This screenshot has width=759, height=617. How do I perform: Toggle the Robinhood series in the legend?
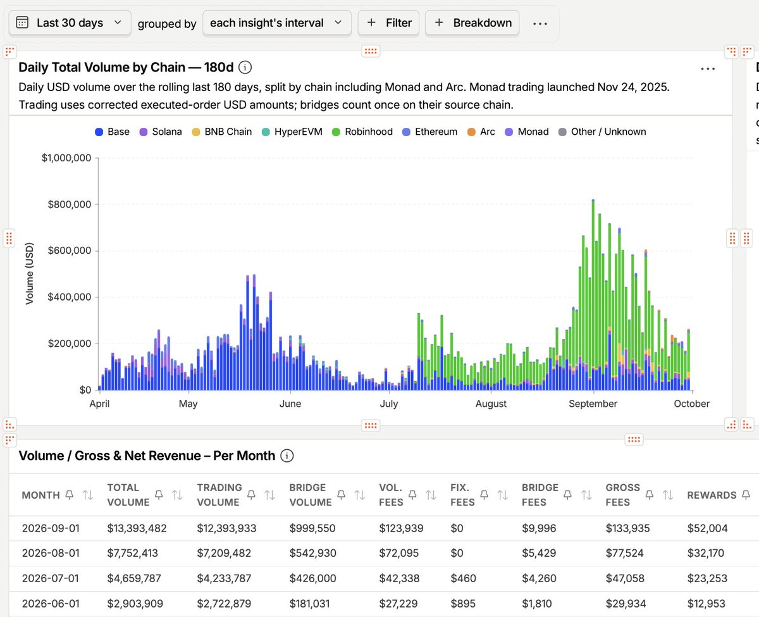click(362, 132)
